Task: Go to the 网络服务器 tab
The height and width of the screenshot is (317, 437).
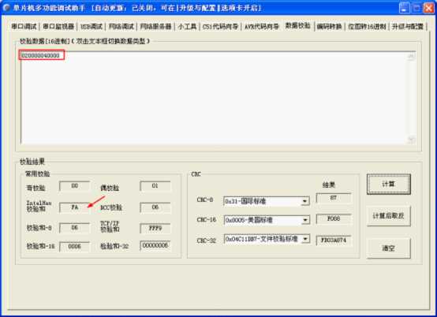Action: pyautogui.click(x=156, y=27)
